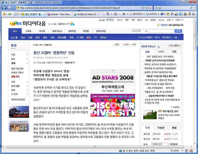The width and height of the screenshot is (198, 154).
Task: Click the trash can icon in status bar
Action: point(186,151)
